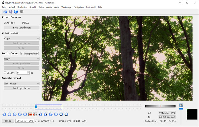Image resolution: width=199 pixels, height=127 pixels.
Task: Click the delay value stepper arrows
Action: tap(28, 73)
